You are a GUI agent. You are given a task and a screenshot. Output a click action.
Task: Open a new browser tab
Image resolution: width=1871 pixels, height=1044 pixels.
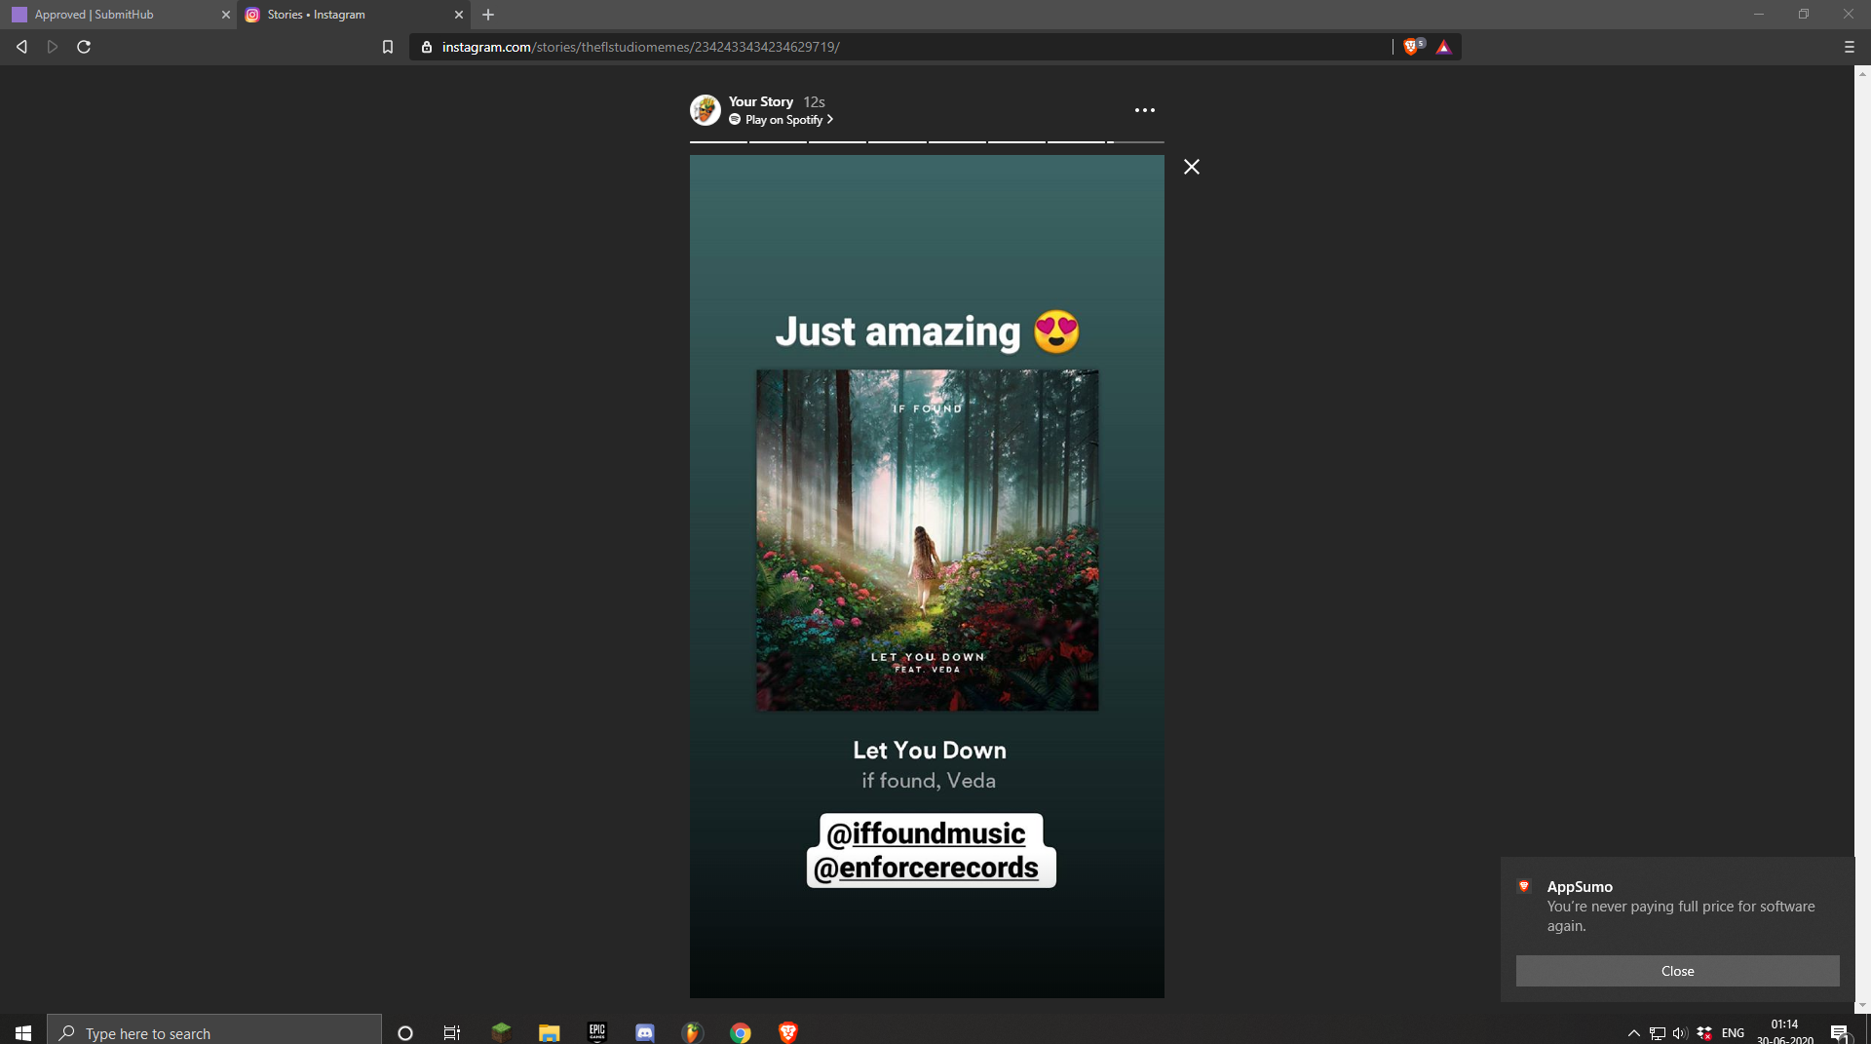pyautogui.click(x=488, y=15)
